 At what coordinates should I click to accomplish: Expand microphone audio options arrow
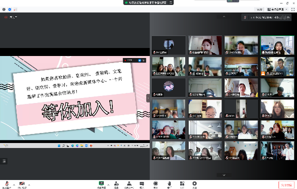[x=14, y=185]
